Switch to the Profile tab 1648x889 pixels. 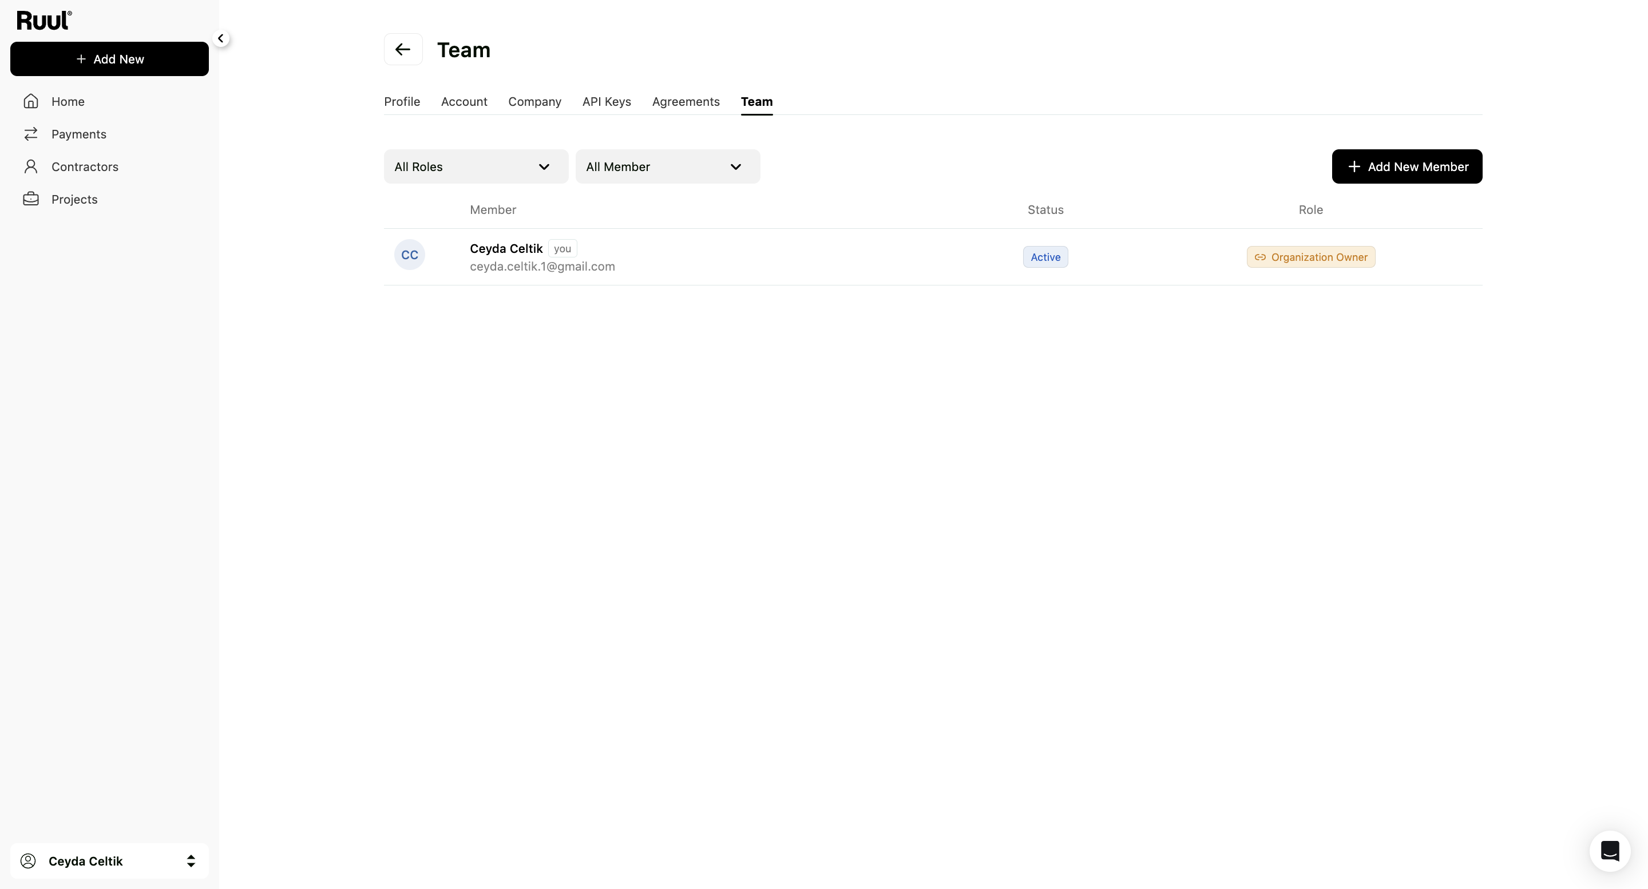[402, 102]
